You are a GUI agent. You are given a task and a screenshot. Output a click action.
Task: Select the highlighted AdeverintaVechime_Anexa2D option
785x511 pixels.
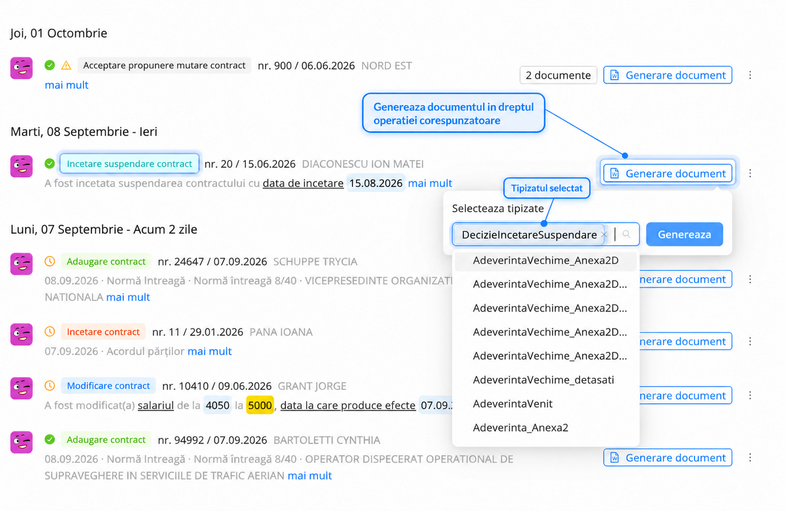point(546,261)
